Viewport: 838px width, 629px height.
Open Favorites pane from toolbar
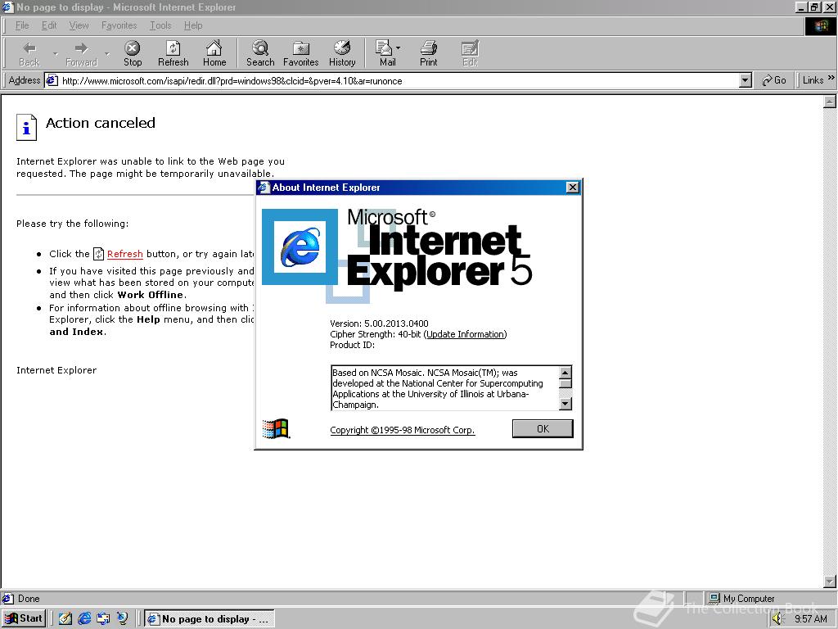click(x=301, y=53)
